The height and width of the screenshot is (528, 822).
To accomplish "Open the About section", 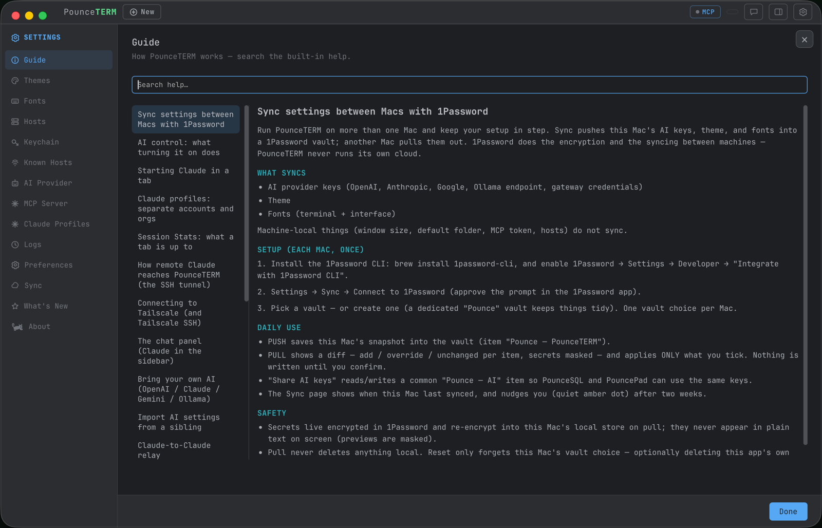I will click(59, 327).
